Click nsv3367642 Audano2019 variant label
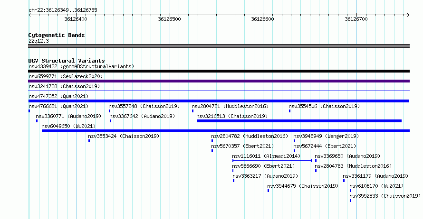This screenshot has width=423, height=219. coord(142,116)
